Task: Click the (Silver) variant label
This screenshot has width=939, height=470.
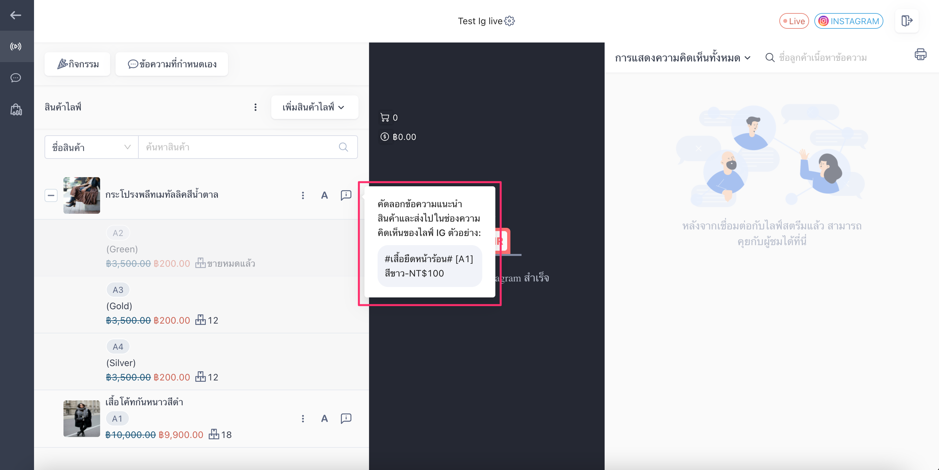Action: pos(121,363)
